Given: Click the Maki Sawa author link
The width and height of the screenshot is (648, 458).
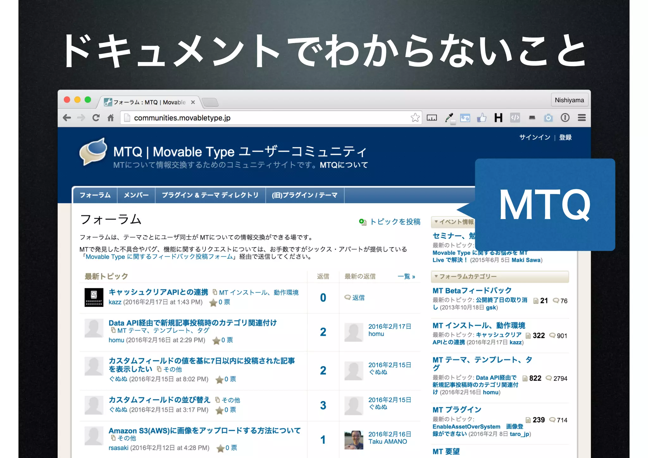Looking at the screenshot, I should point(526,260).
